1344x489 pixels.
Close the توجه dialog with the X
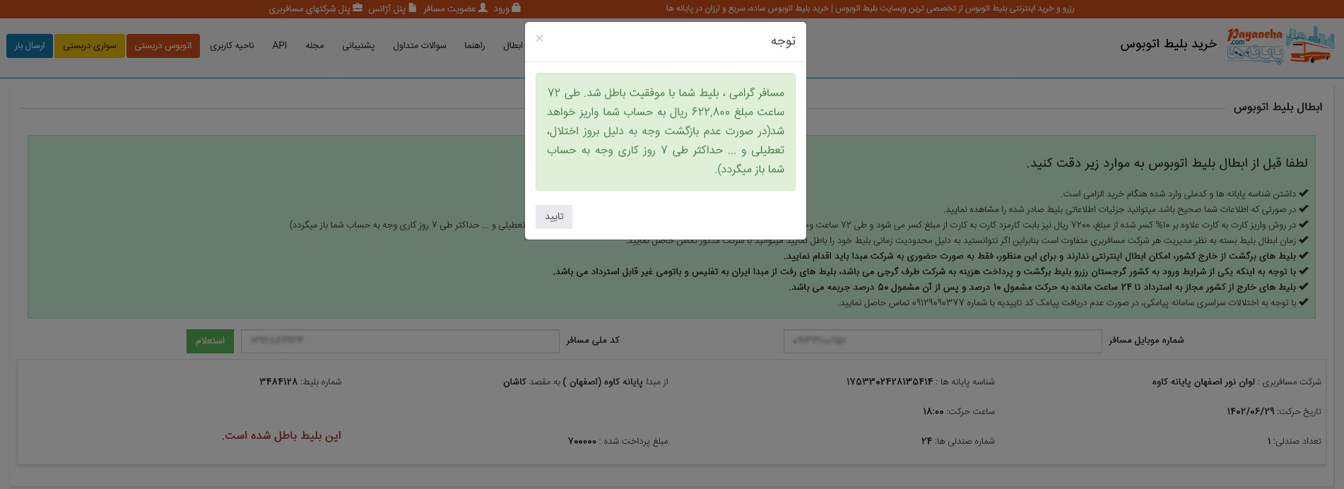540,38
